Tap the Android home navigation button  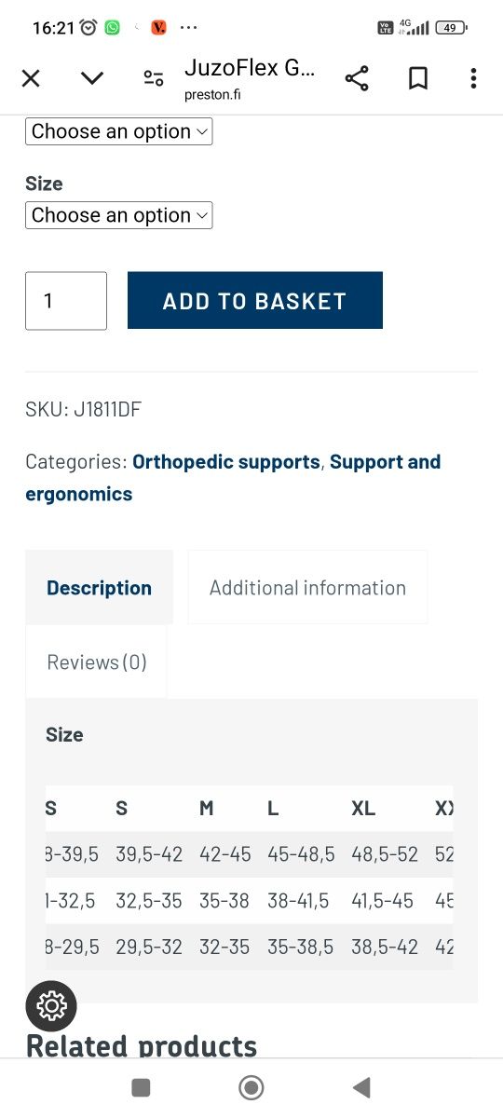point(251,1087)
